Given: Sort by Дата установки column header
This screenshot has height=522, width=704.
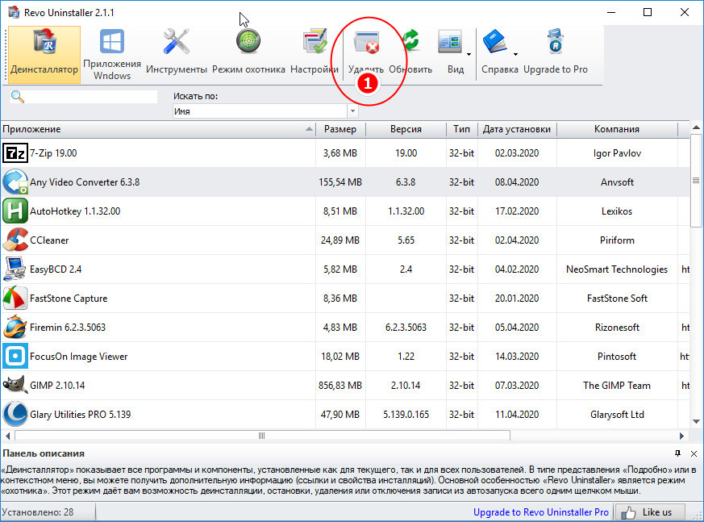Looking at the screenshot, I should [x=517, y=129].
